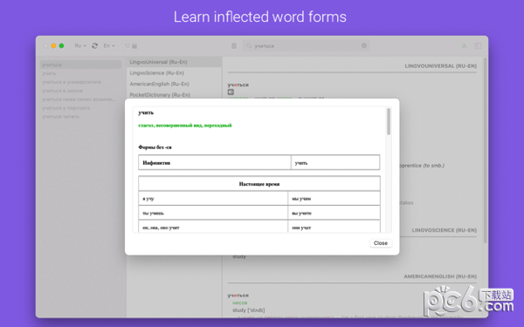Click the они учат cell

click(x=334, y=227)
